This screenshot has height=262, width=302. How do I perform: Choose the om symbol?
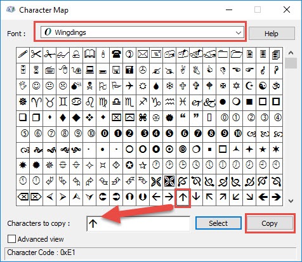(x=276, y=86)
